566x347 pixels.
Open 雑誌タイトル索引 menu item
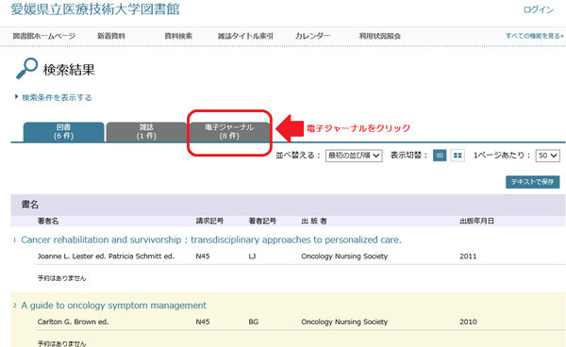tap(245, 36)
